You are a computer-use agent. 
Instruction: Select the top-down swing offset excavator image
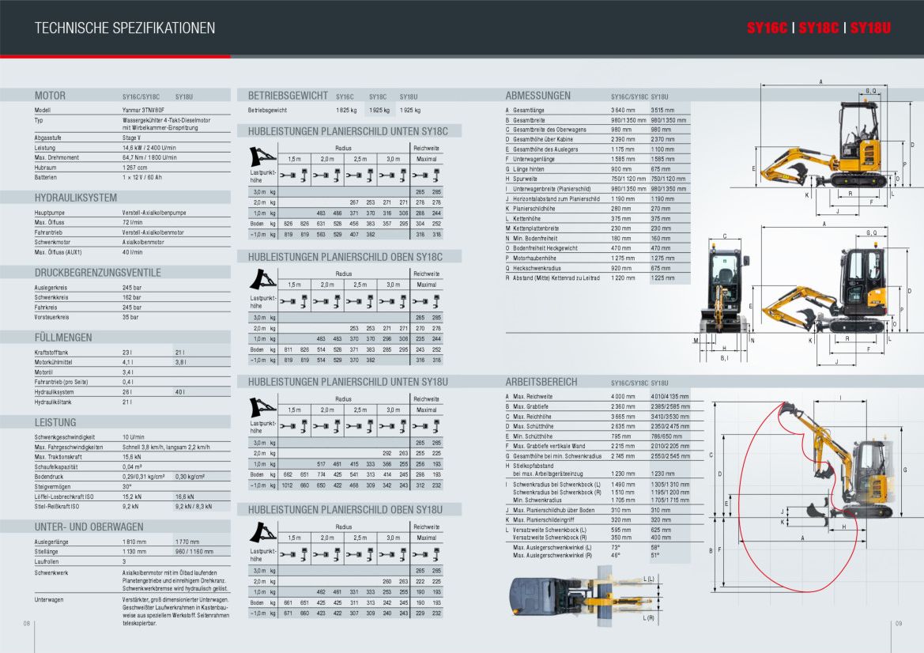(583, 596)
